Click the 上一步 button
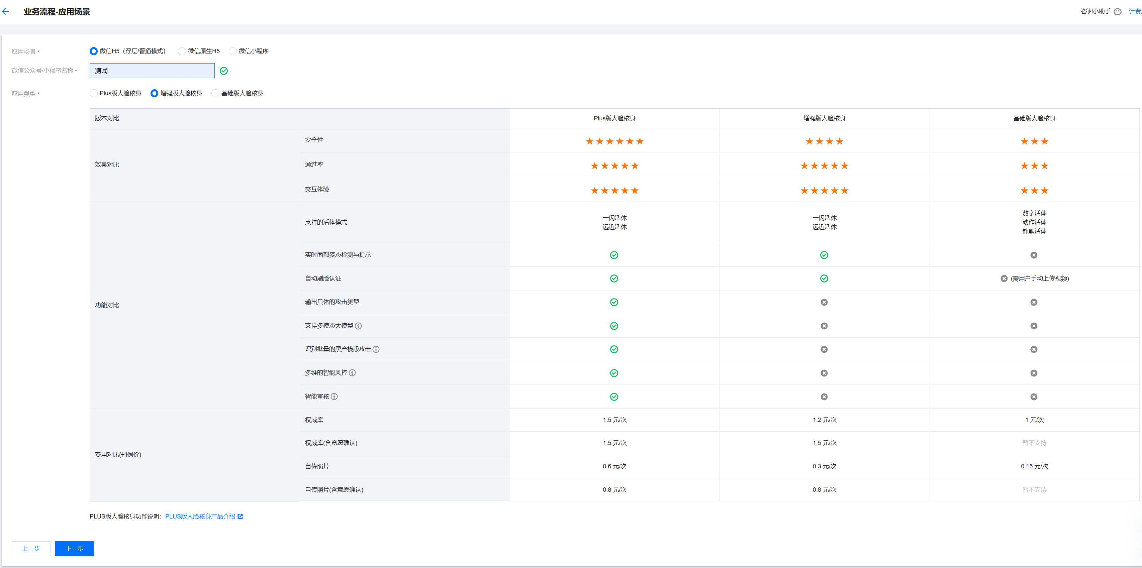The width and height of the screenshot is (1142, 568). (31, 548)
